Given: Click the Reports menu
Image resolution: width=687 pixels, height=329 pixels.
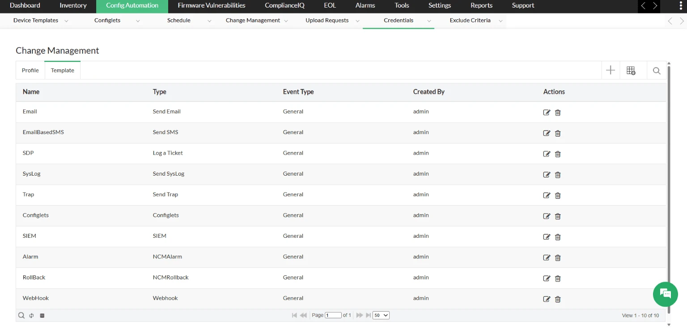Looking at the screenshot, I should point(481,6).
